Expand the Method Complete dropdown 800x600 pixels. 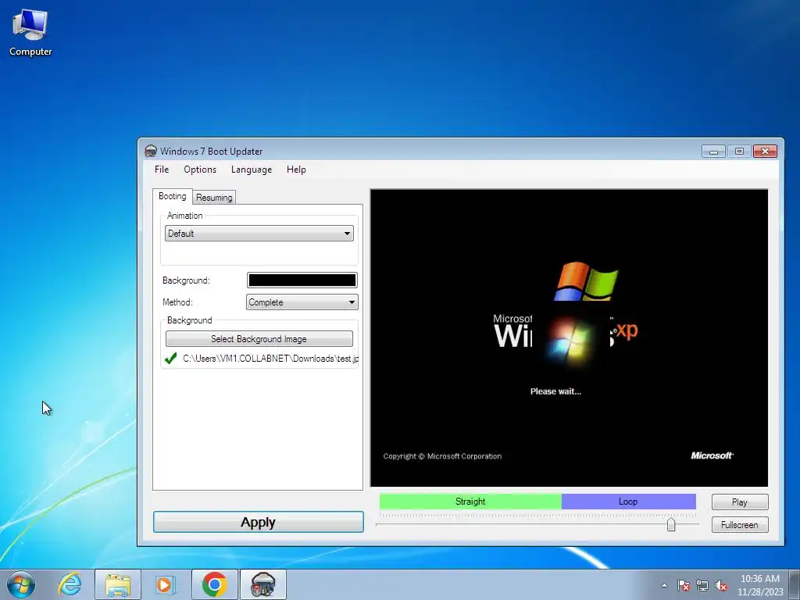(302, 302)
